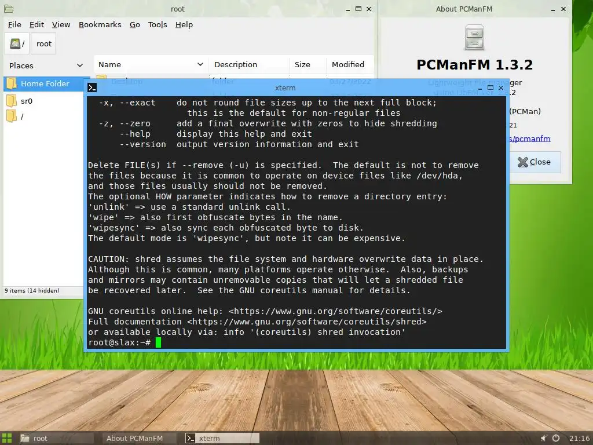Maximize the root file manager window
This screenshot has height=445, width=593.
[x=358, y=9]
